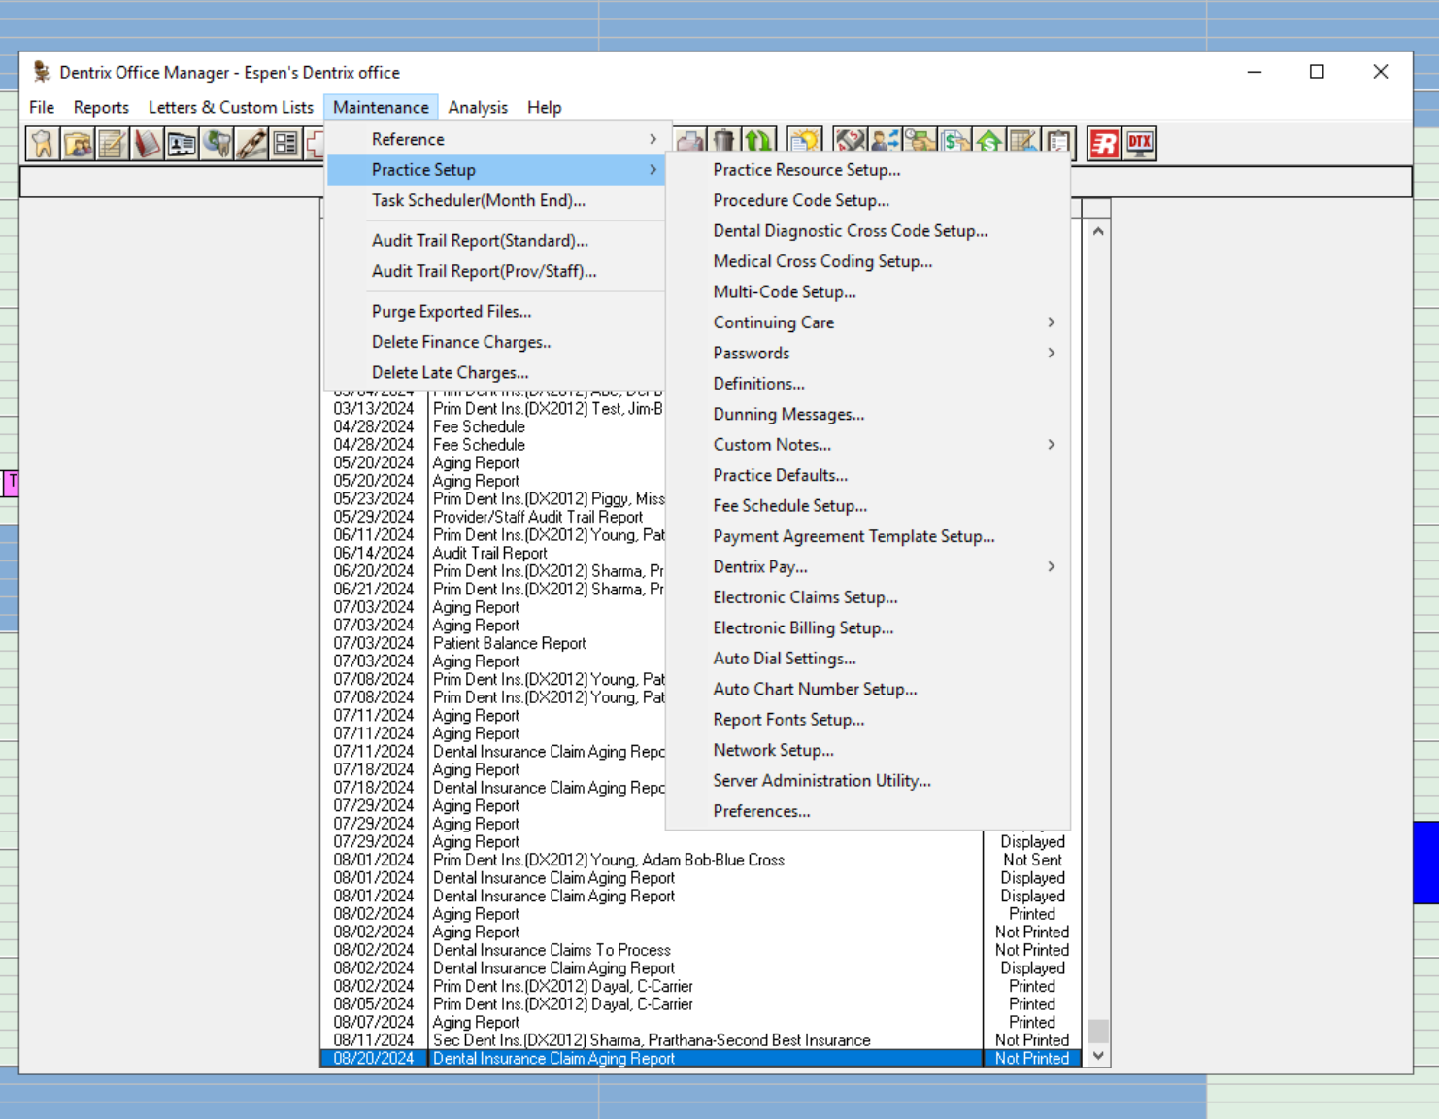Select Audit Trail Report(Standard)
Viewport: 1439px width, 1119px height.
click(x=495, y=241)
